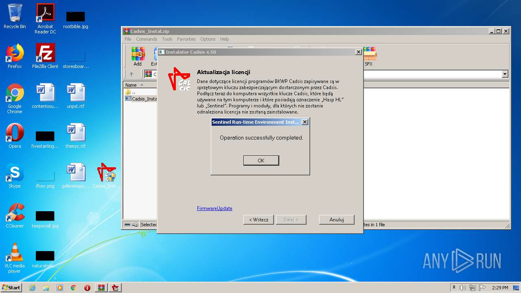Image resolution: width=521 pixels, height=293 pixels.
Task: Select ifkey.png desktop file
Action: tap(45, 179)
